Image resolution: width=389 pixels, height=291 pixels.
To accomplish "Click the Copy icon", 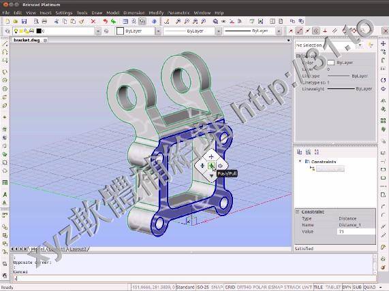I will pyautogui.click(x=65, y=22).
